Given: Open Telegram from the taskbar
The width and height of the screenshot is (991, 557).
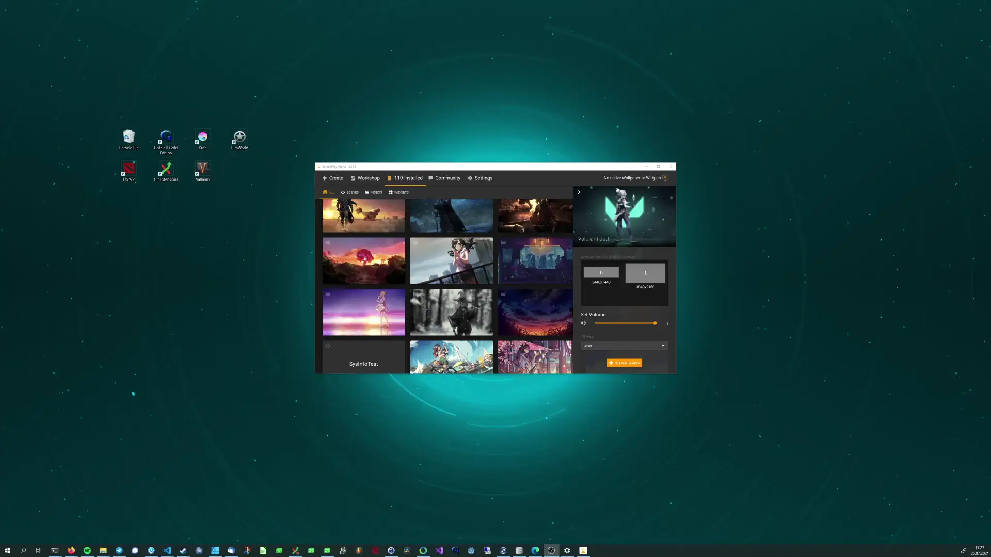Looking at the screenshot, I should (119, 550).
